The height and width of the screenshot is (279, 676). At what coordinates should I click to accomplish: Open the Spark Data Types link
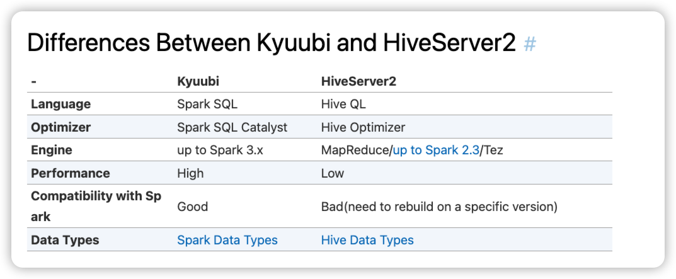(x=227, y=240)
